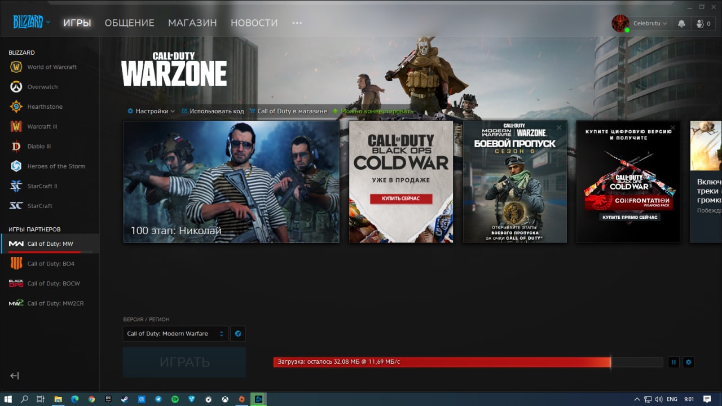Screen dimensions: 722x406
Task: Collapse the sidebar with arrow icon
Action: [x=15, y=376]
